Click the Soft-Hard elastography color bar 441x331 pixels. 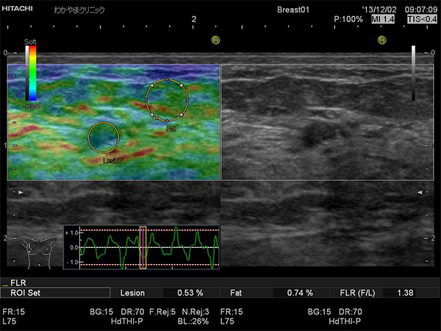30,73
